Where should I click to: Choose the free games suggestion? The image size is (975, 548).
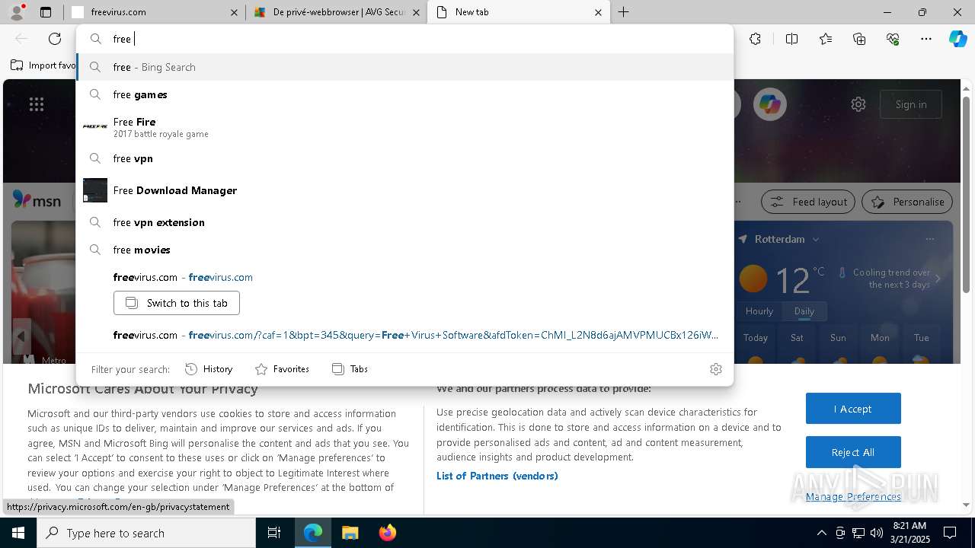pos(404,94)
